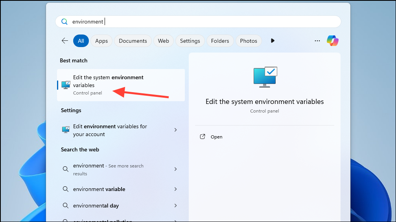This screenshot has width=396, height=222.
Task: Open the three-dot more options menu
Action: [317, 40]
